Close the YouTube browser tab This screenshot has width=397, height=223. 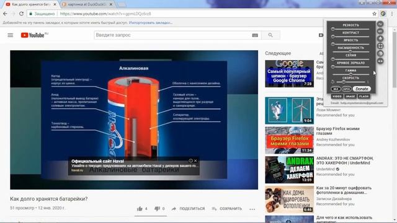(x=55, y=4)
